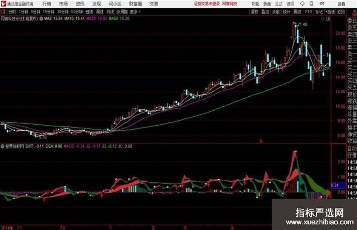Image resolution: width=357 pixels, height=230 pixels.
Task: Open the 行情 menu
Action: click(x=47, y=4)
